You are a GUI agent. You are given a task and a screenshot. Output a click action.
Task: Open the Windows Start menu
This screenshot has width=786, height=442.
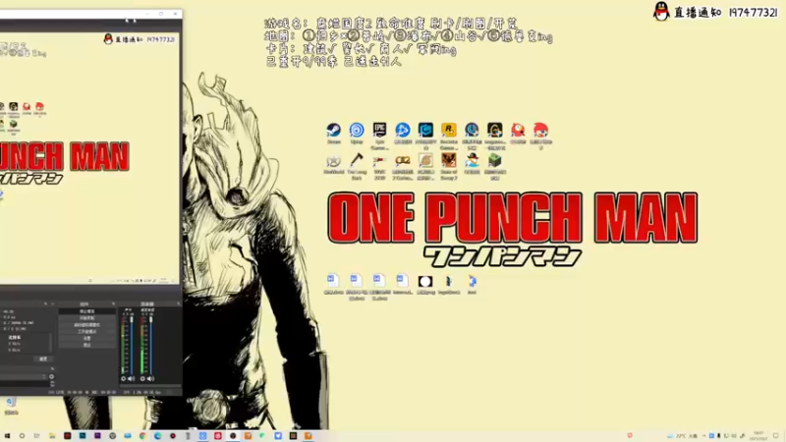[x=7, y=436]
